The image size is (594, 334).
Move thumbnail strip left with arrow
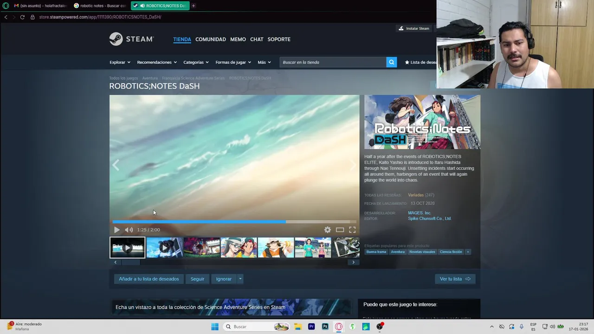pyautogui.click(x=116, y=262)
